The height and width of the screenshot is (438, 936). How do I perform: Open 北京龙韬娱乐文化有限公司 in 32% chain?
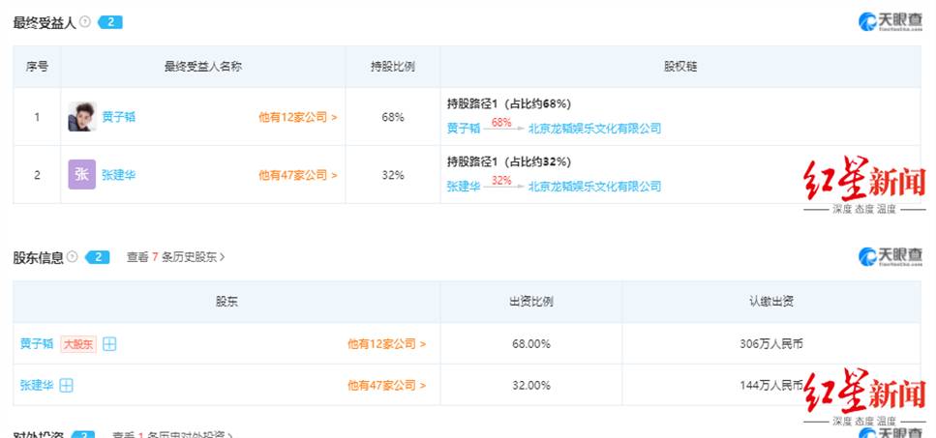tap(594, 187)
